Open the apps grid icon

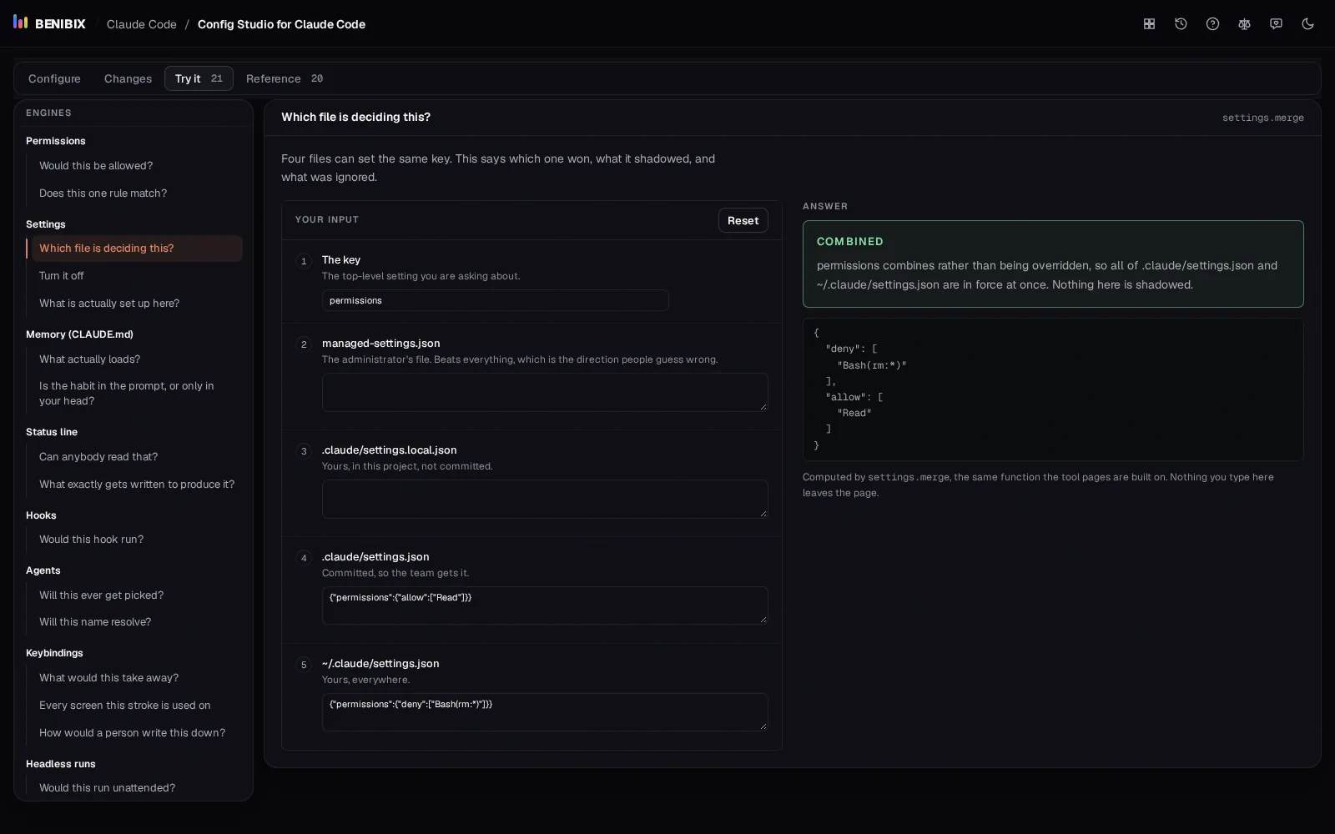pyautogui.click(x=1149, y=24)
